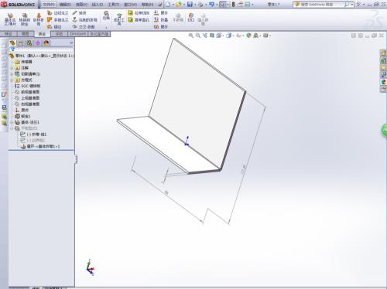
Task: Open the Forming Tool button
Action: [x=119, y=19]
